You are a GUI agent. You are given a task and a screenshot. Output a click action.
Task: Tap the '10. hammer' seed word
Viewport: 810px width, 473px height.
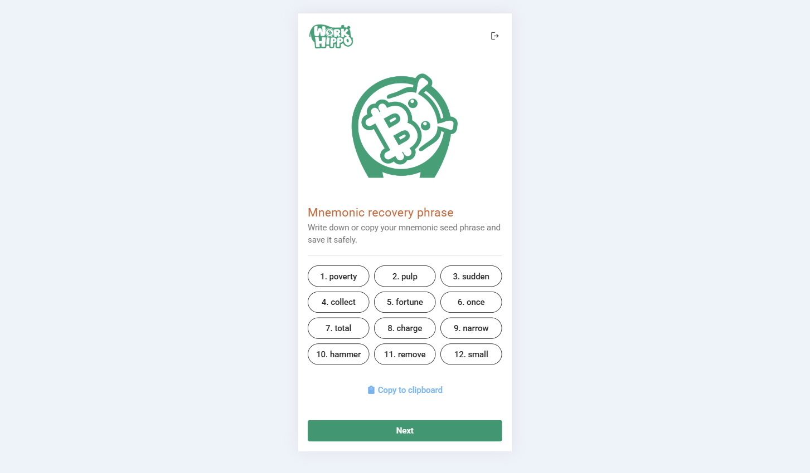pyautogui.click(x=338, y=354)
